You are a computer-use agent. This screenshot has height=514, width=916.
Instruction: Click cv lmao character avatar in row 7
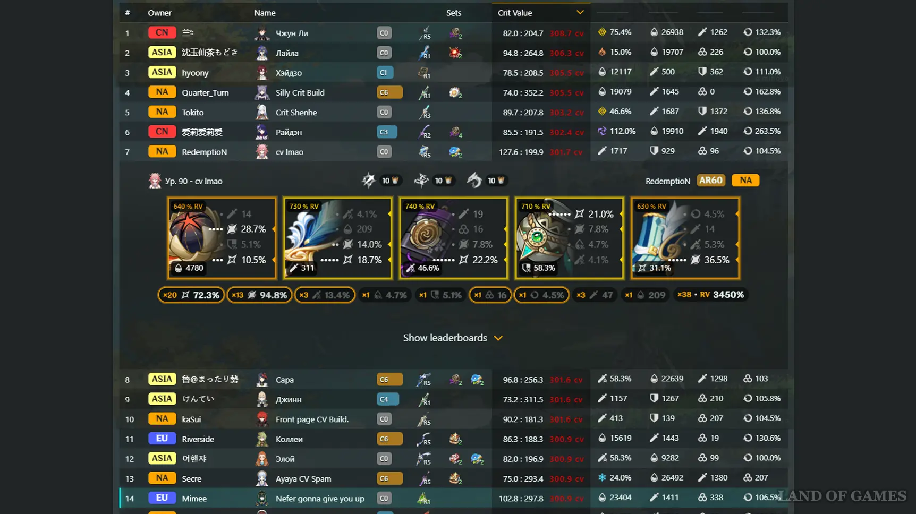point(262,152)
